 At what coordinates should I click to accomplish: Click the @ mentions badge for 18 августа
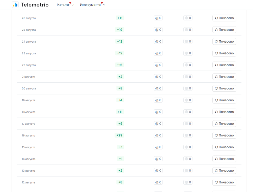coord(158,112)
